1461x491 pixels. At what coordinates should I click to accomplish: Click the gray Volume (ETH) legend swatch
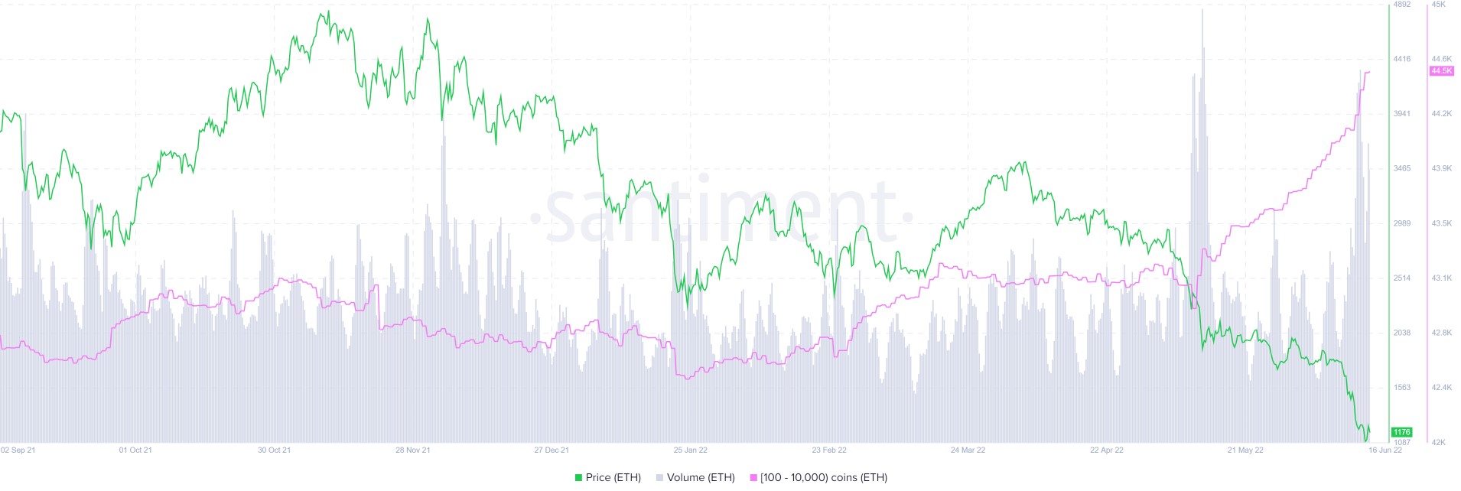click(660, 478)
